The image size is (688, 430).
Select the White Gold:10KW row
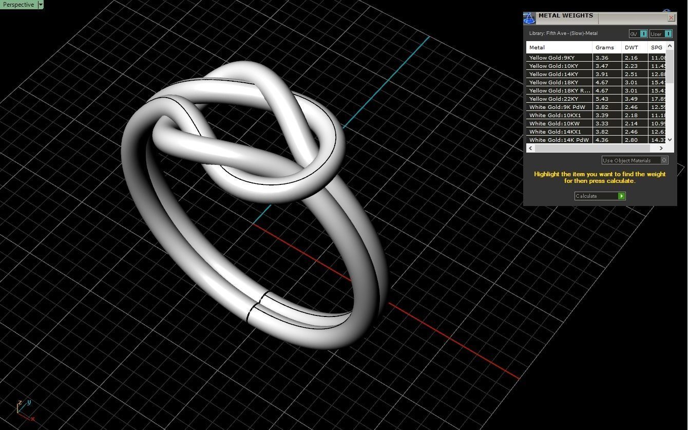pos(596,123)
